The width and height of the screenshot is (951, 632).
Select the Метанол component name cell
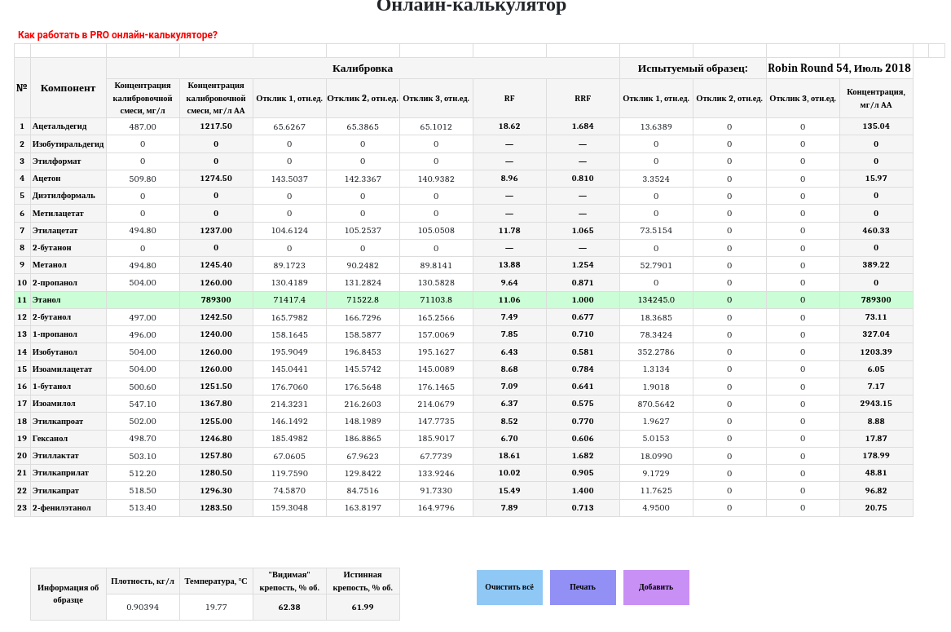[x=68, y=265]
